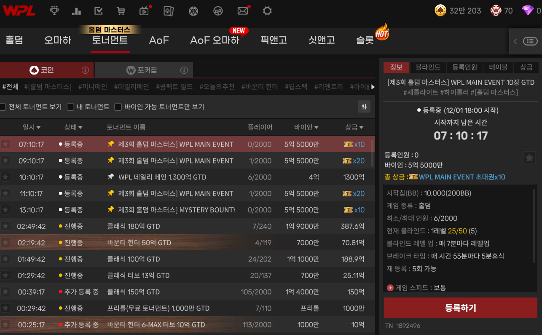Check the 전체 토너먼트 보기 checkbox
542x335 pixels.
[x=3, y=107]
